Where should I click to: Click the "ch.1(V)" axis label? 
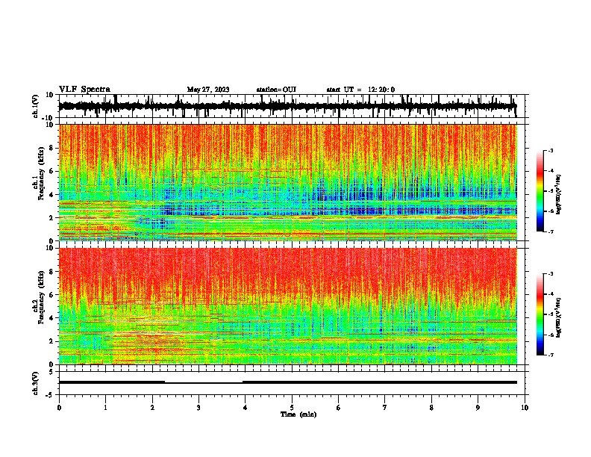tap(36, 106)
